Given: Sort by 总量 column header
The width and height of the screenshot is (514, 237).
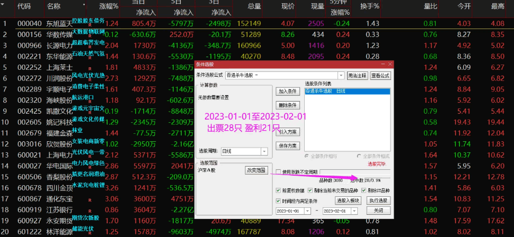Looking at the screenshot, I should (x=254, y=6).
